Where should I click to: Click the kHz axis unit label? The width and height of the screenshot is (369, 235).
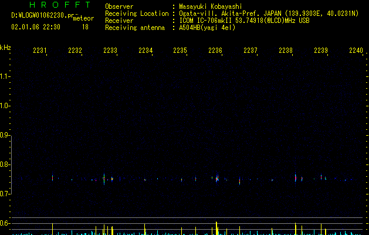coord(5,48)
